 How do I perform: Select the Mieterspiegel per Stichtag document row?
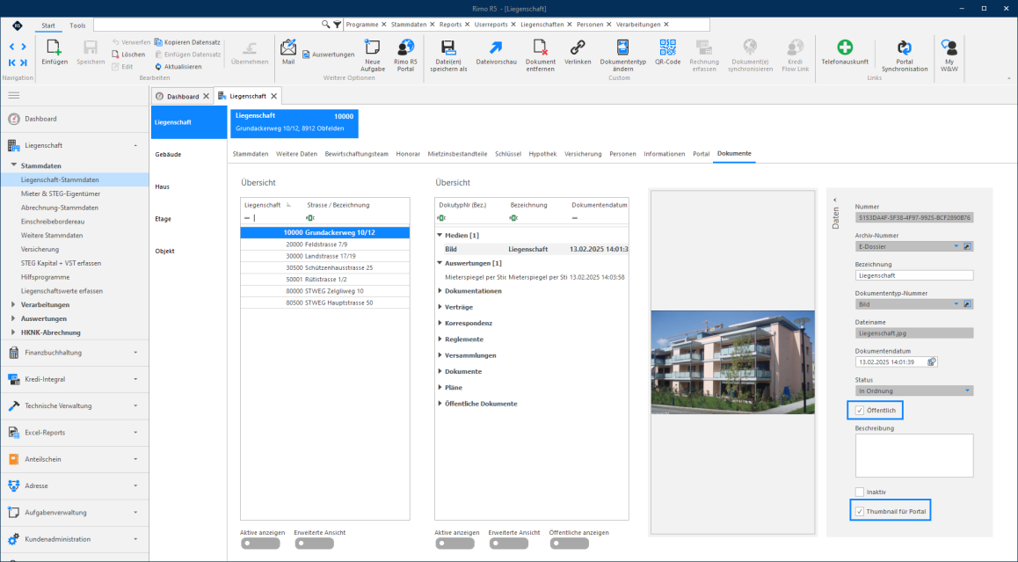531,277
